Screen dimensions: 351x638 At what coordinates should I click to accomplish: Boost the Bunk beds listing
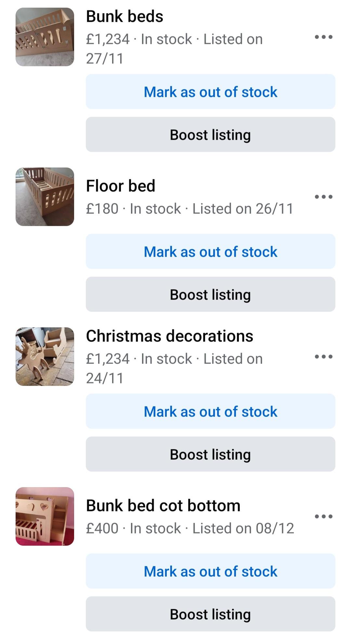[210, 135]
